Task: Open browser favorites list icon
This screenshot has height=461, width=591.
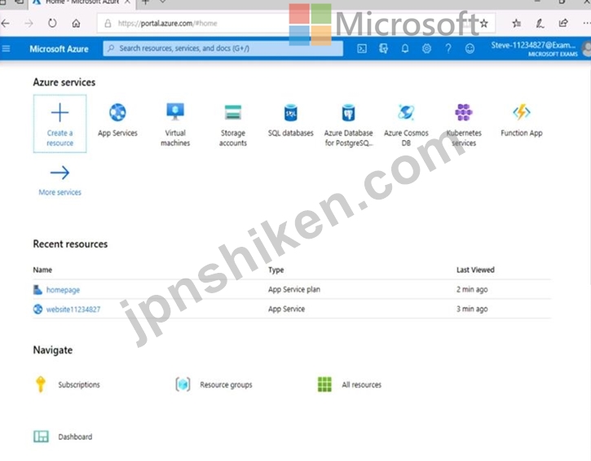Action: click(516, 24)
